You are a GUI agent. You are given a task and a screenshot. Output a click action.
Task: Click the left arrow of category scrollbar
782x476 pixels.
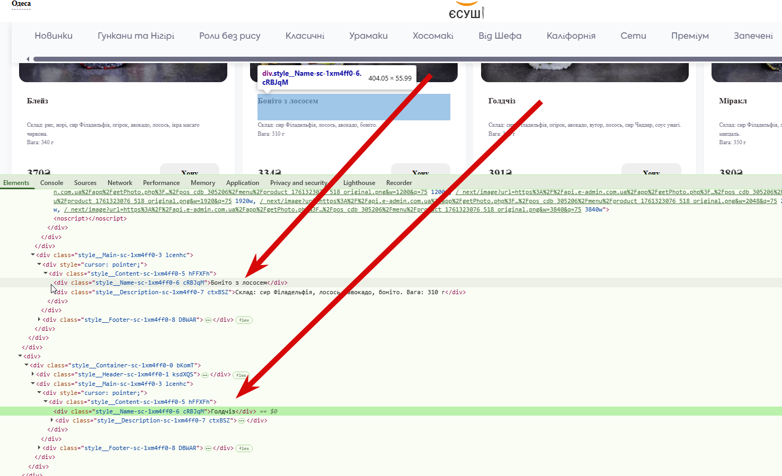pyautogui.click(x=28, y=59)
